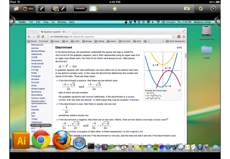Screen dimensions: 230x159
Task: Tap the down arrow tab on right edge
Action: (x=218, y=21)
